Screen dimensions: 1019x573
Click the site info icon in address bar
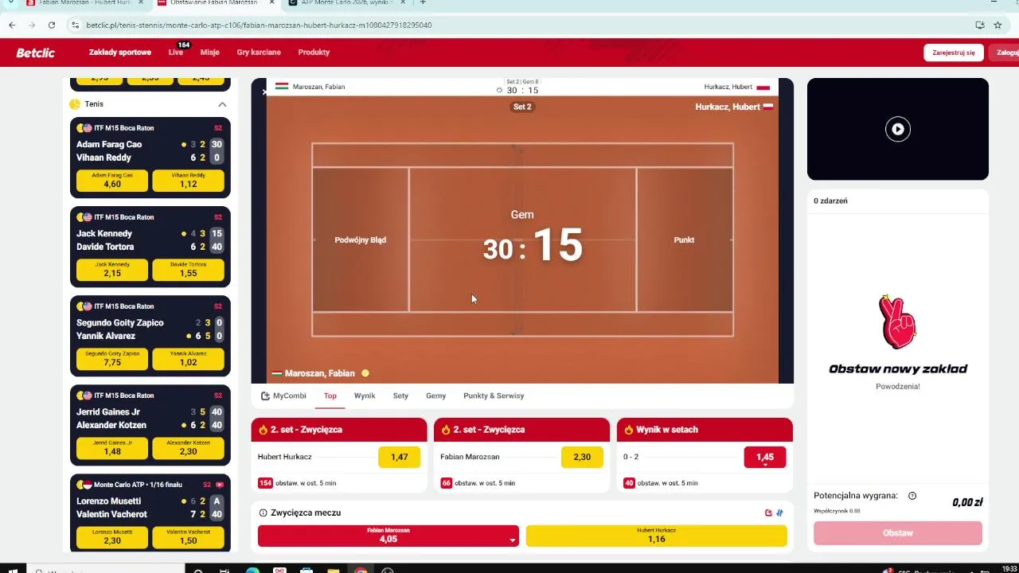coord(75,25)
